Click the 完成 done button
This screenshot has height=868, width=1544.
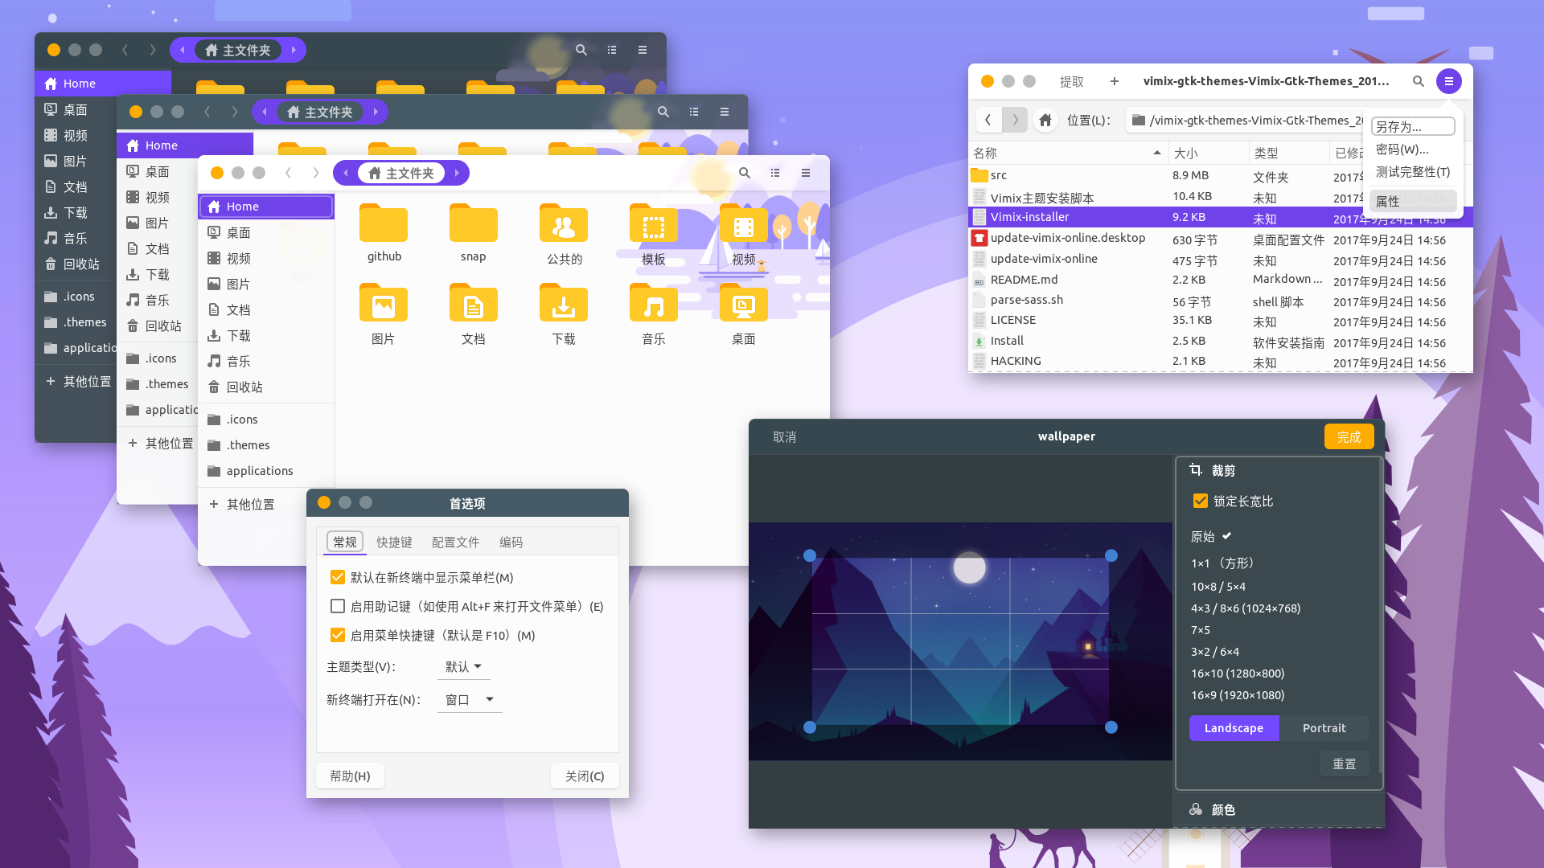[1349, 436]
